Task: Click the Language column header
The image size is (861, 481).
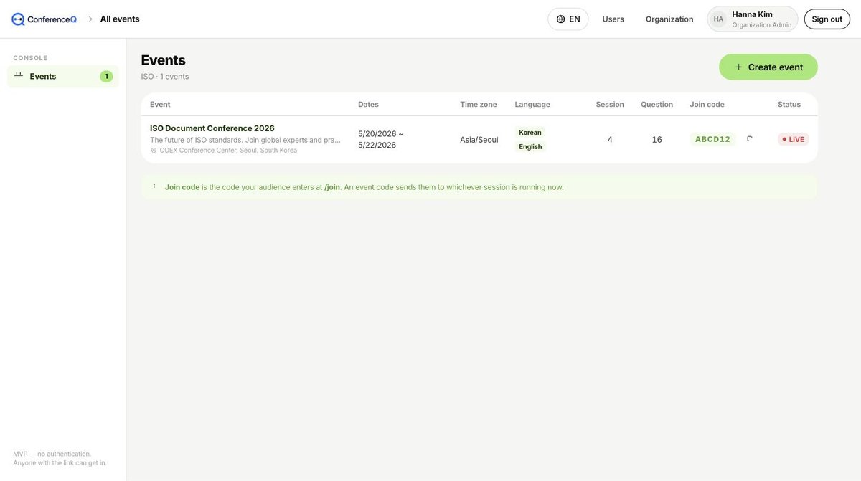Action: (x=532, y=104)
